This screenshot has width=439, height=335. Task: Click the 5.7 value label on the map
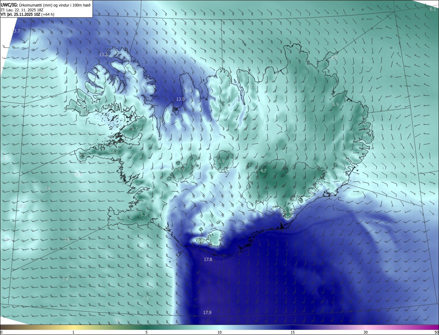click(x=134, y=128)
